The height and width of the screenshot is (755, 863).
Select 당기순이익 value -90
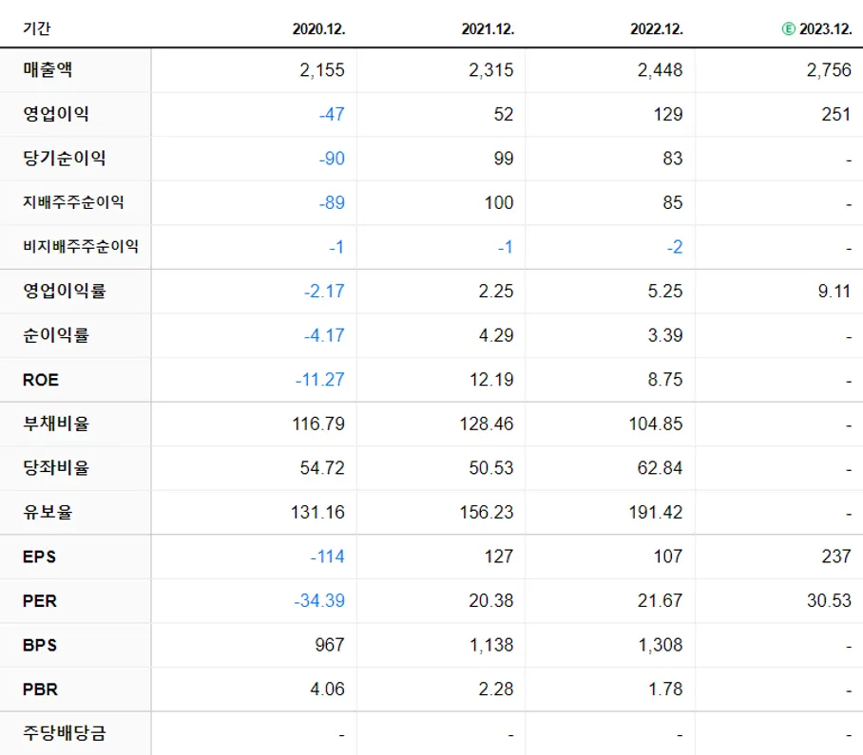coord(332,159)
